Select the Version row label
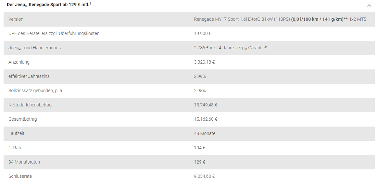Viewport: 376px width, 183px height. tap(16, 19)
